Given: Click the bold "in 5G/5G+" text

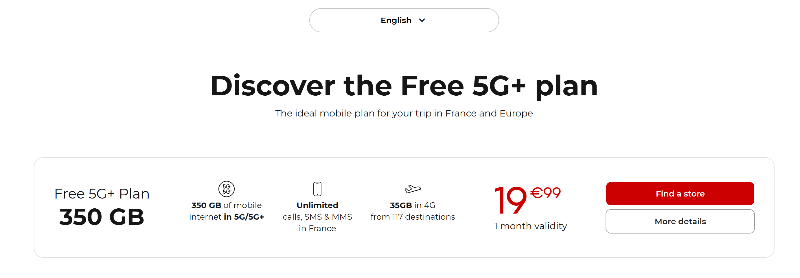Looking at the screenshot, I should (244, 217).
